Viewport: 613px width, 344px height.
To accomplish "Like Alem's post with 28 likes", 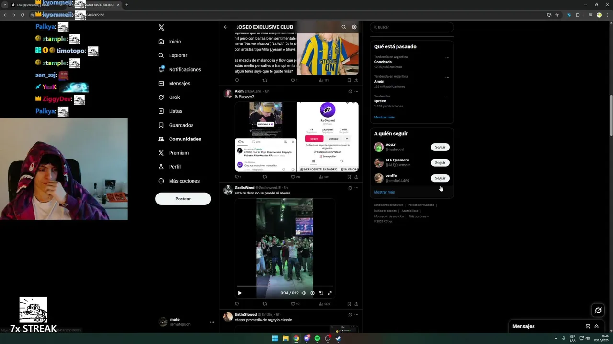I will (295, 177).
